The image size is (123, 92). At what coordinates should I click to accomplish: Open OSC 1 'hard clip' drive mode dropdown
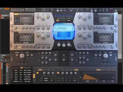pos(48,14)
